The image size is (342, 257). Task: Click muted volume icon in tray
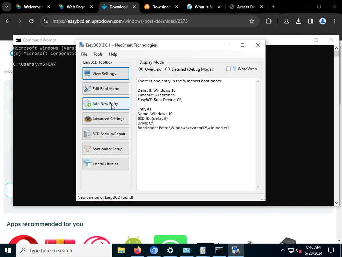click(299, 250)
